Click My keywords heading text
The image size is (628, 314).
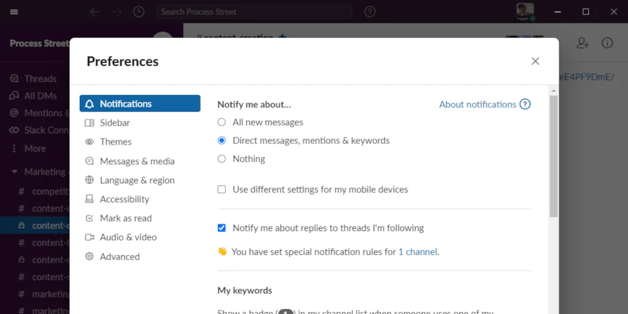[245, 290]
